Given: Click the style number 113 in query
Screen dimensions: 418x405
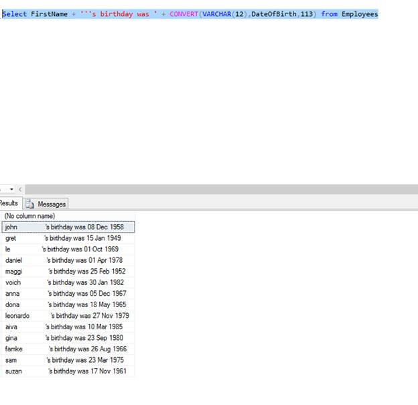Looking at the screenshot, I should tap(307, 14).
